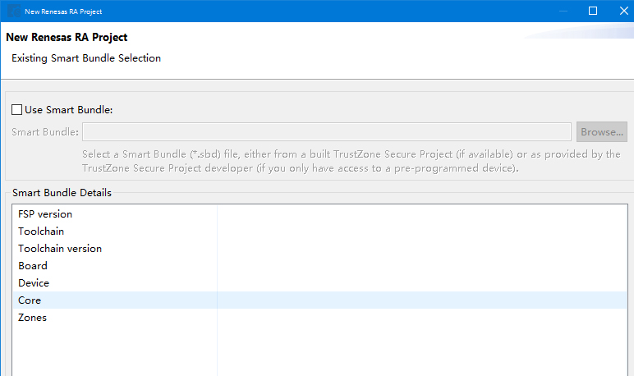The height and width of the screenshot is (376, 634).
Task: Click the Smart Bundle file path field
Action: click(326, 132)
